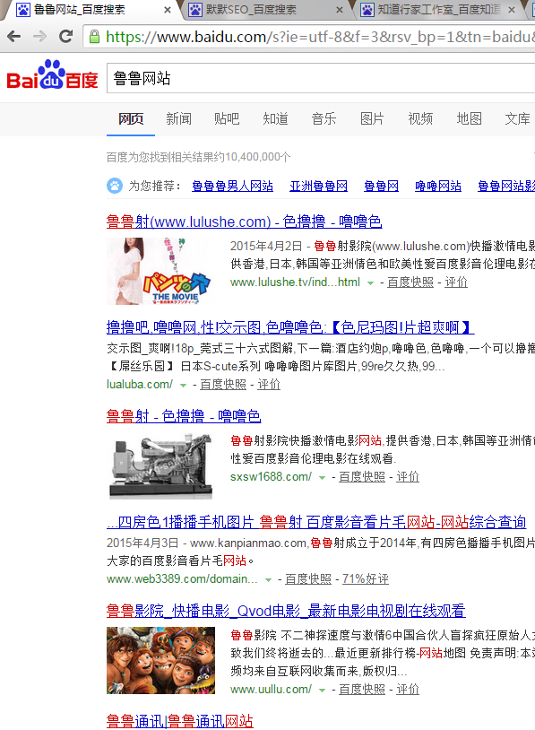The width and height of the screenshot is (535, 730).
Task: Open the cartoon cavemen movie thumbnail
Action: pos(161,661)
